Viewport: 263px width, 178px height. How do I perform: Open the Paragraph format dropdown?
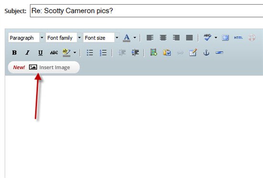(26, 38)
